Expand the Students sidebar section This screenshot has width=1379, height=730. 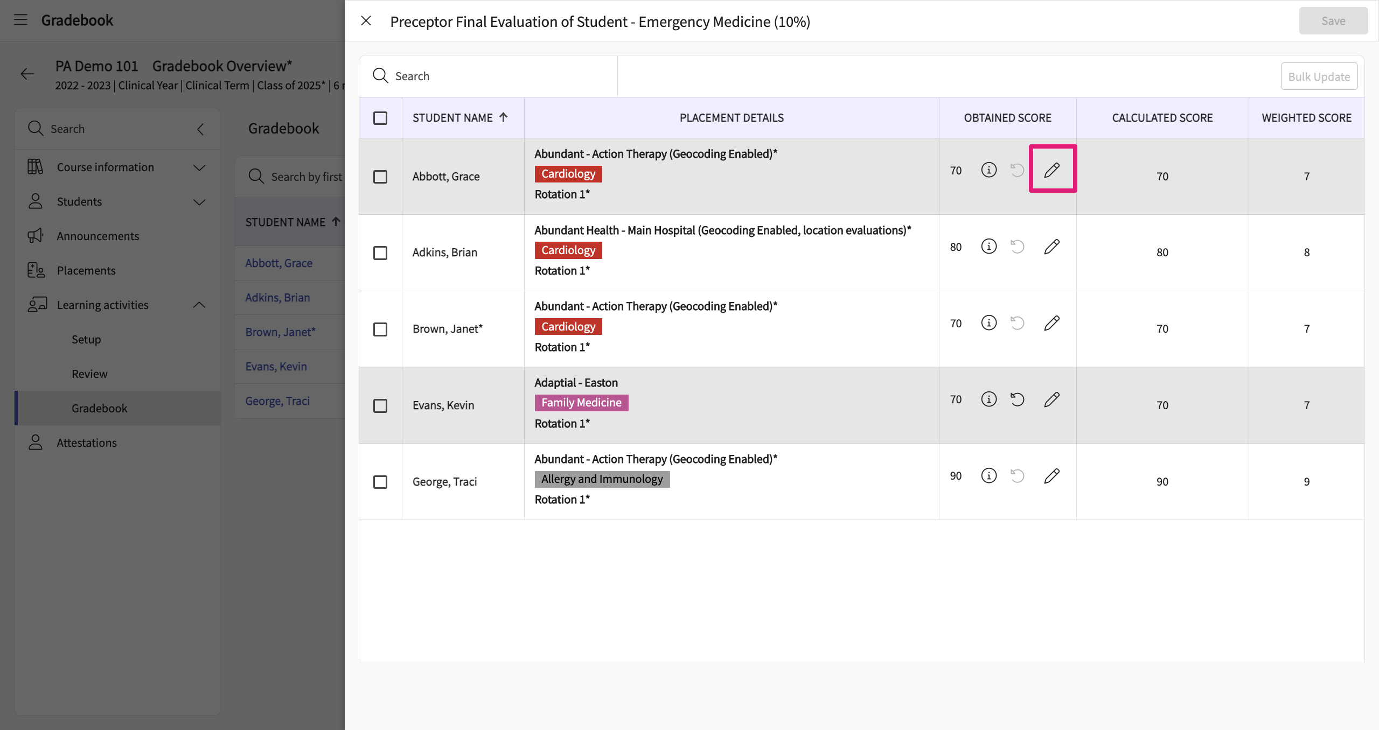click(199, 202)
